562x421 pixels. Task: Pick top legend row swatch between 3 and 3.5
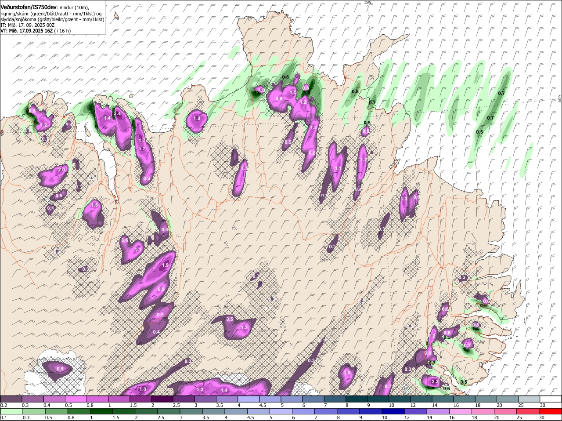click(x=205, y=399)
